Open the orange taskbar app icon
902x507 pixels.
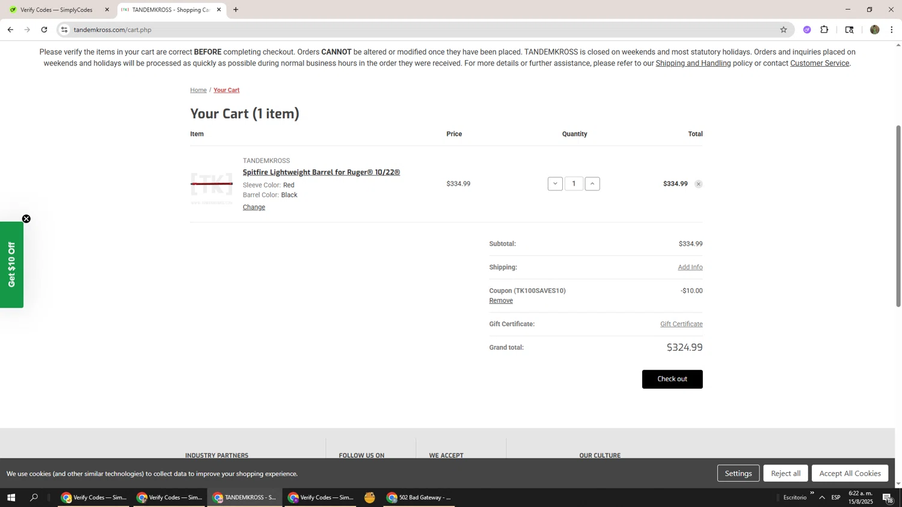click(370, 497)
